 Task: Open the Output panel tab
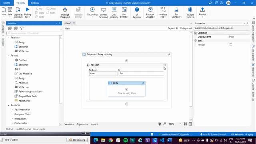[x=10, y=129]
